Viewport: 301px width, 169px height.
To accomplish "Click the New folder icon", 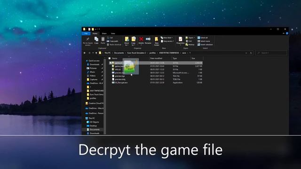I will 157,39.
